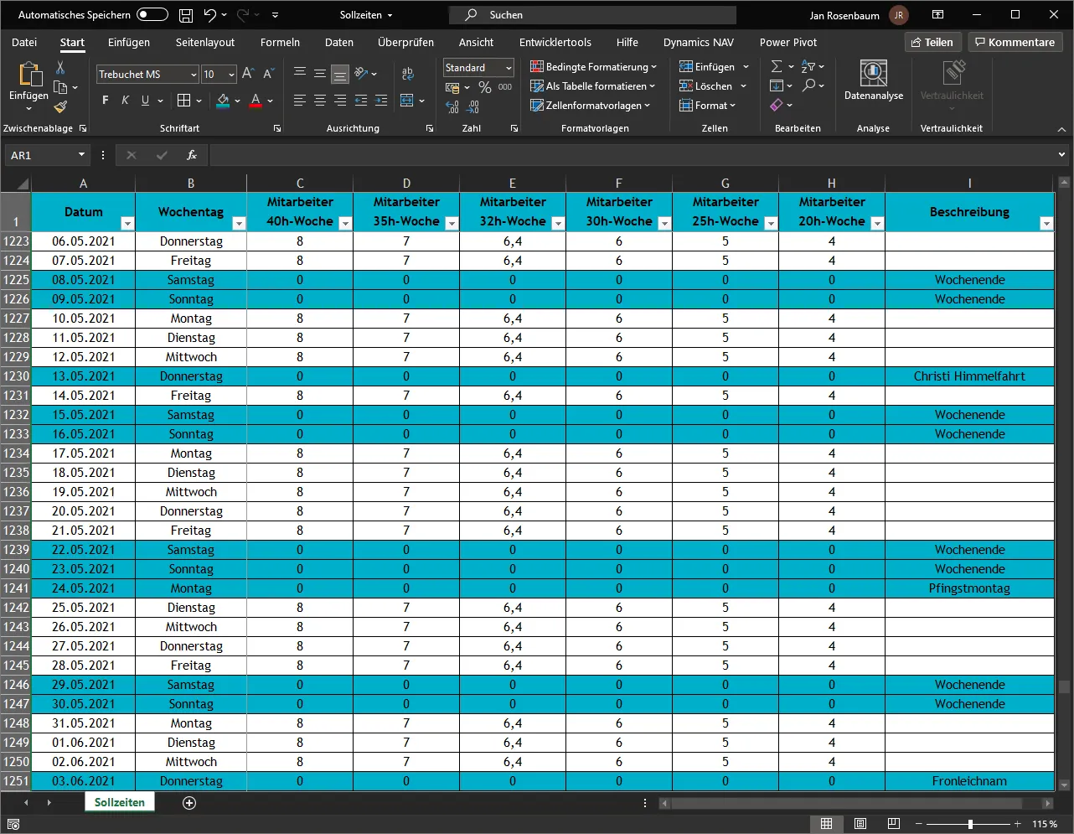
Task: Click the AutoSum sigma icon
Action: [777, 66]
